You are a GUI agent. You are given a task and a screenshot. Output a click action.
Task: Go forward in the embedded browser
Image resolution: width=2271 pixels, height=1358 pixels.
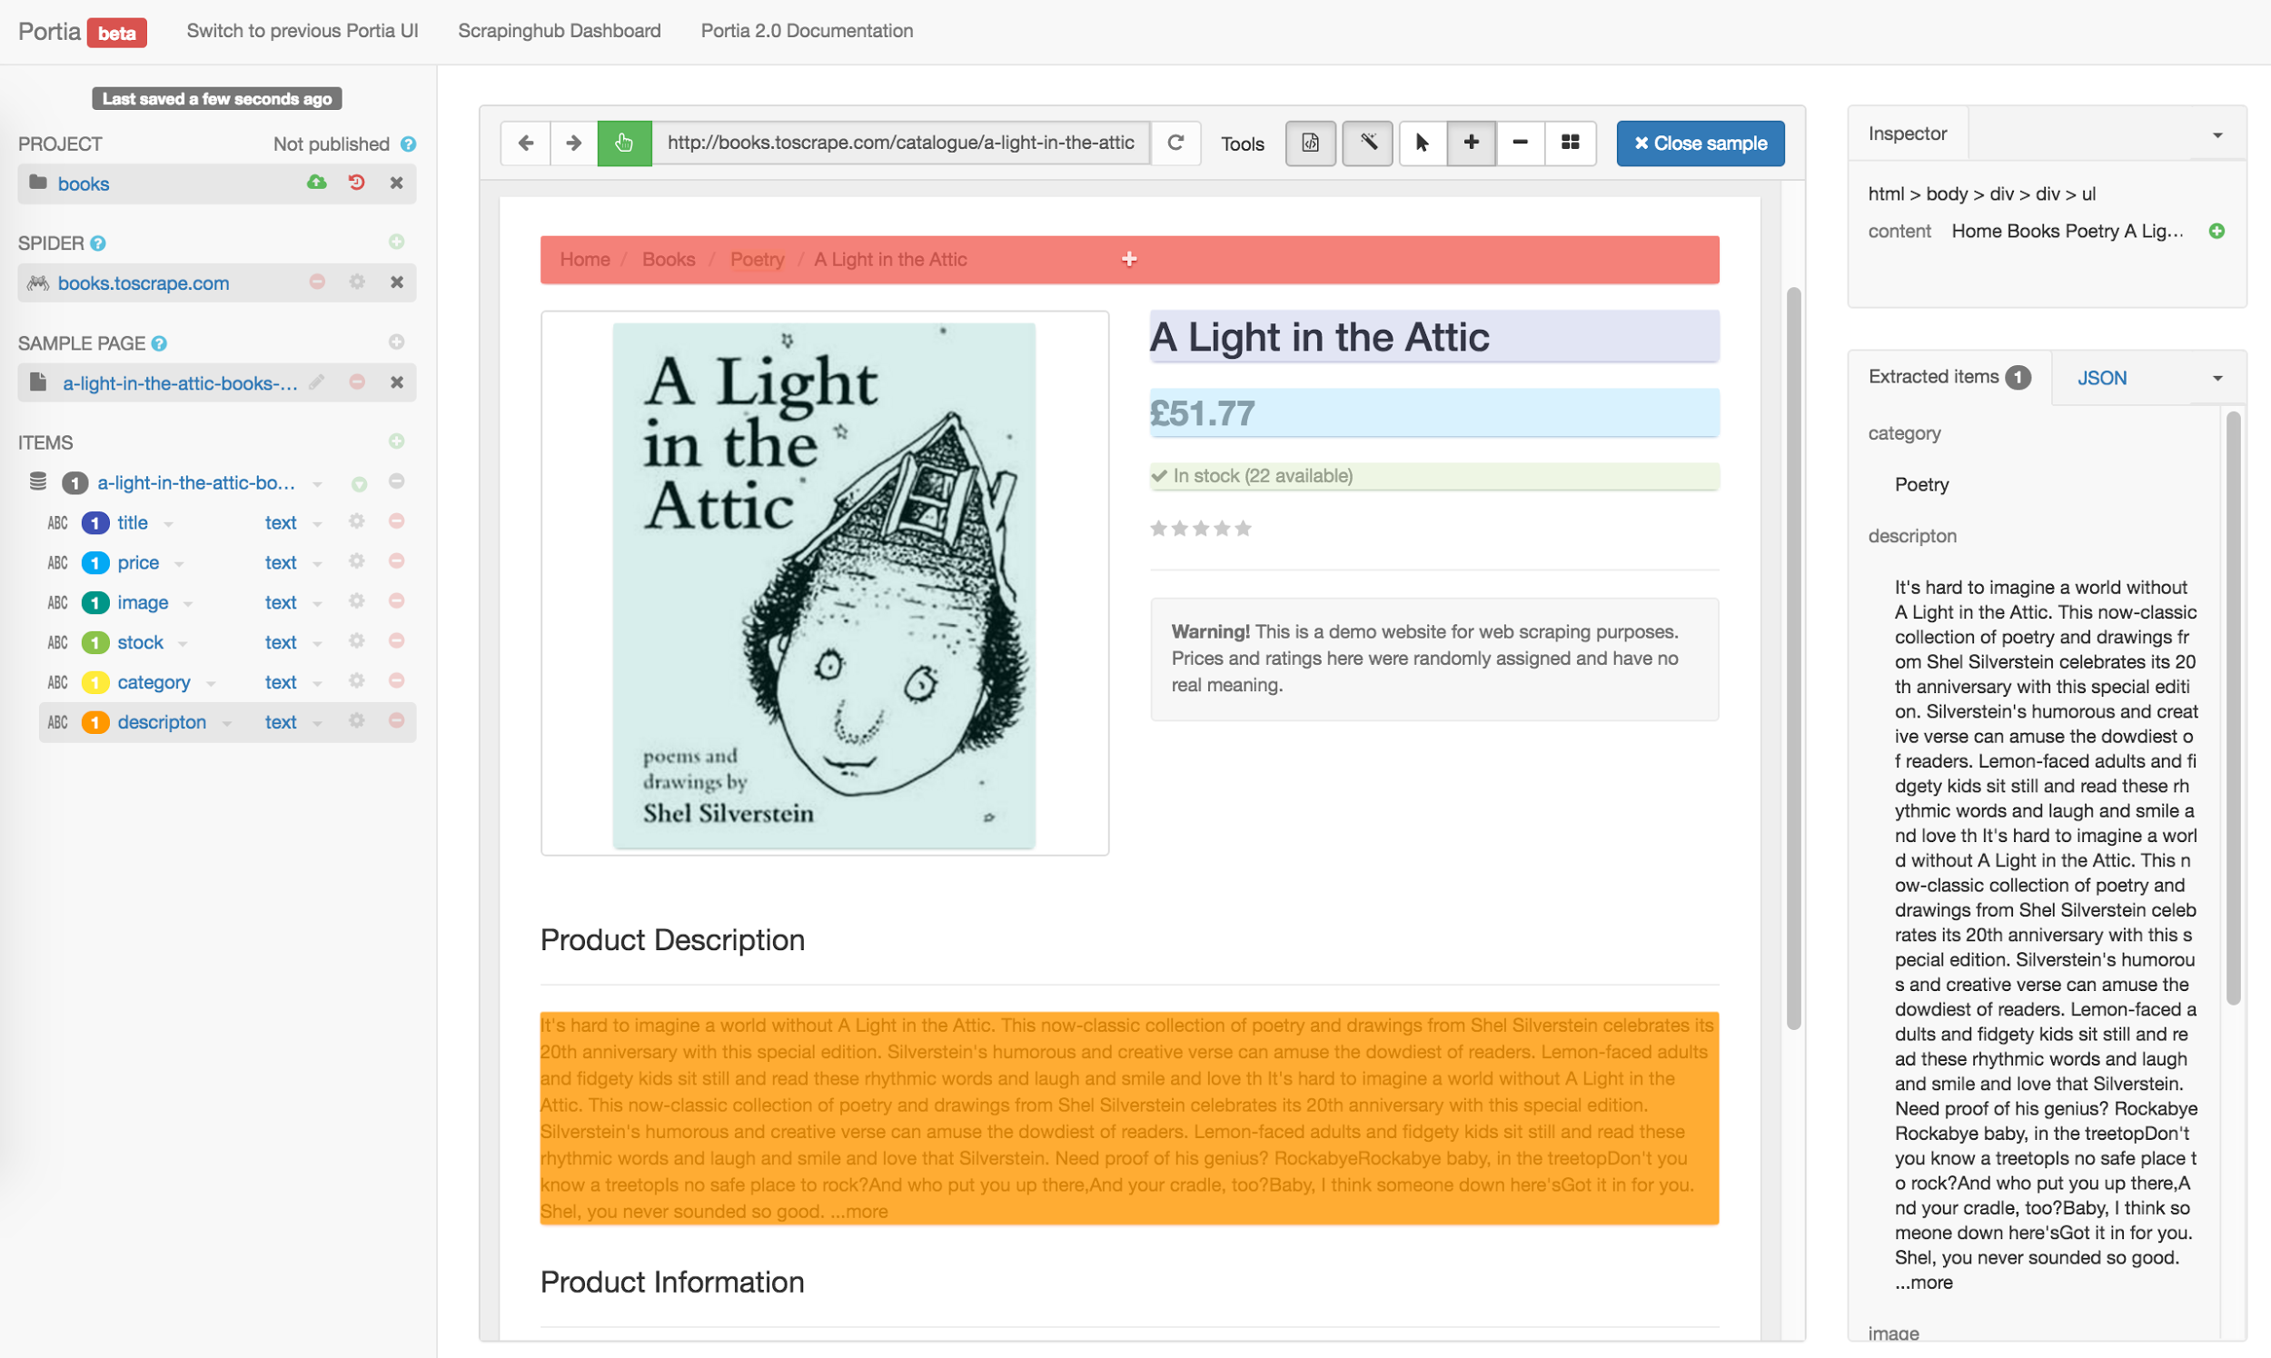[574, 143]
